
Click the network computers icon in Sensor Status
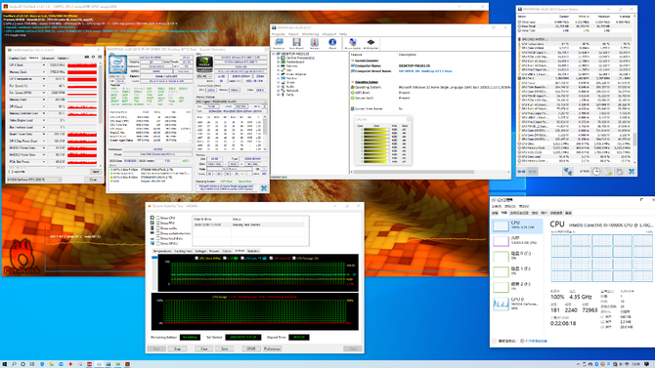(x=567, y=172)
